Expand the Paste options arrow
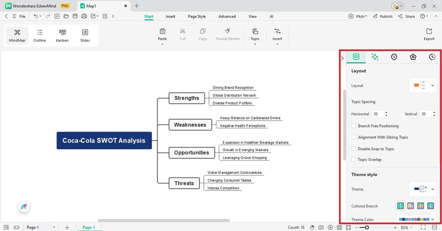442x231 pixels. 162,44
